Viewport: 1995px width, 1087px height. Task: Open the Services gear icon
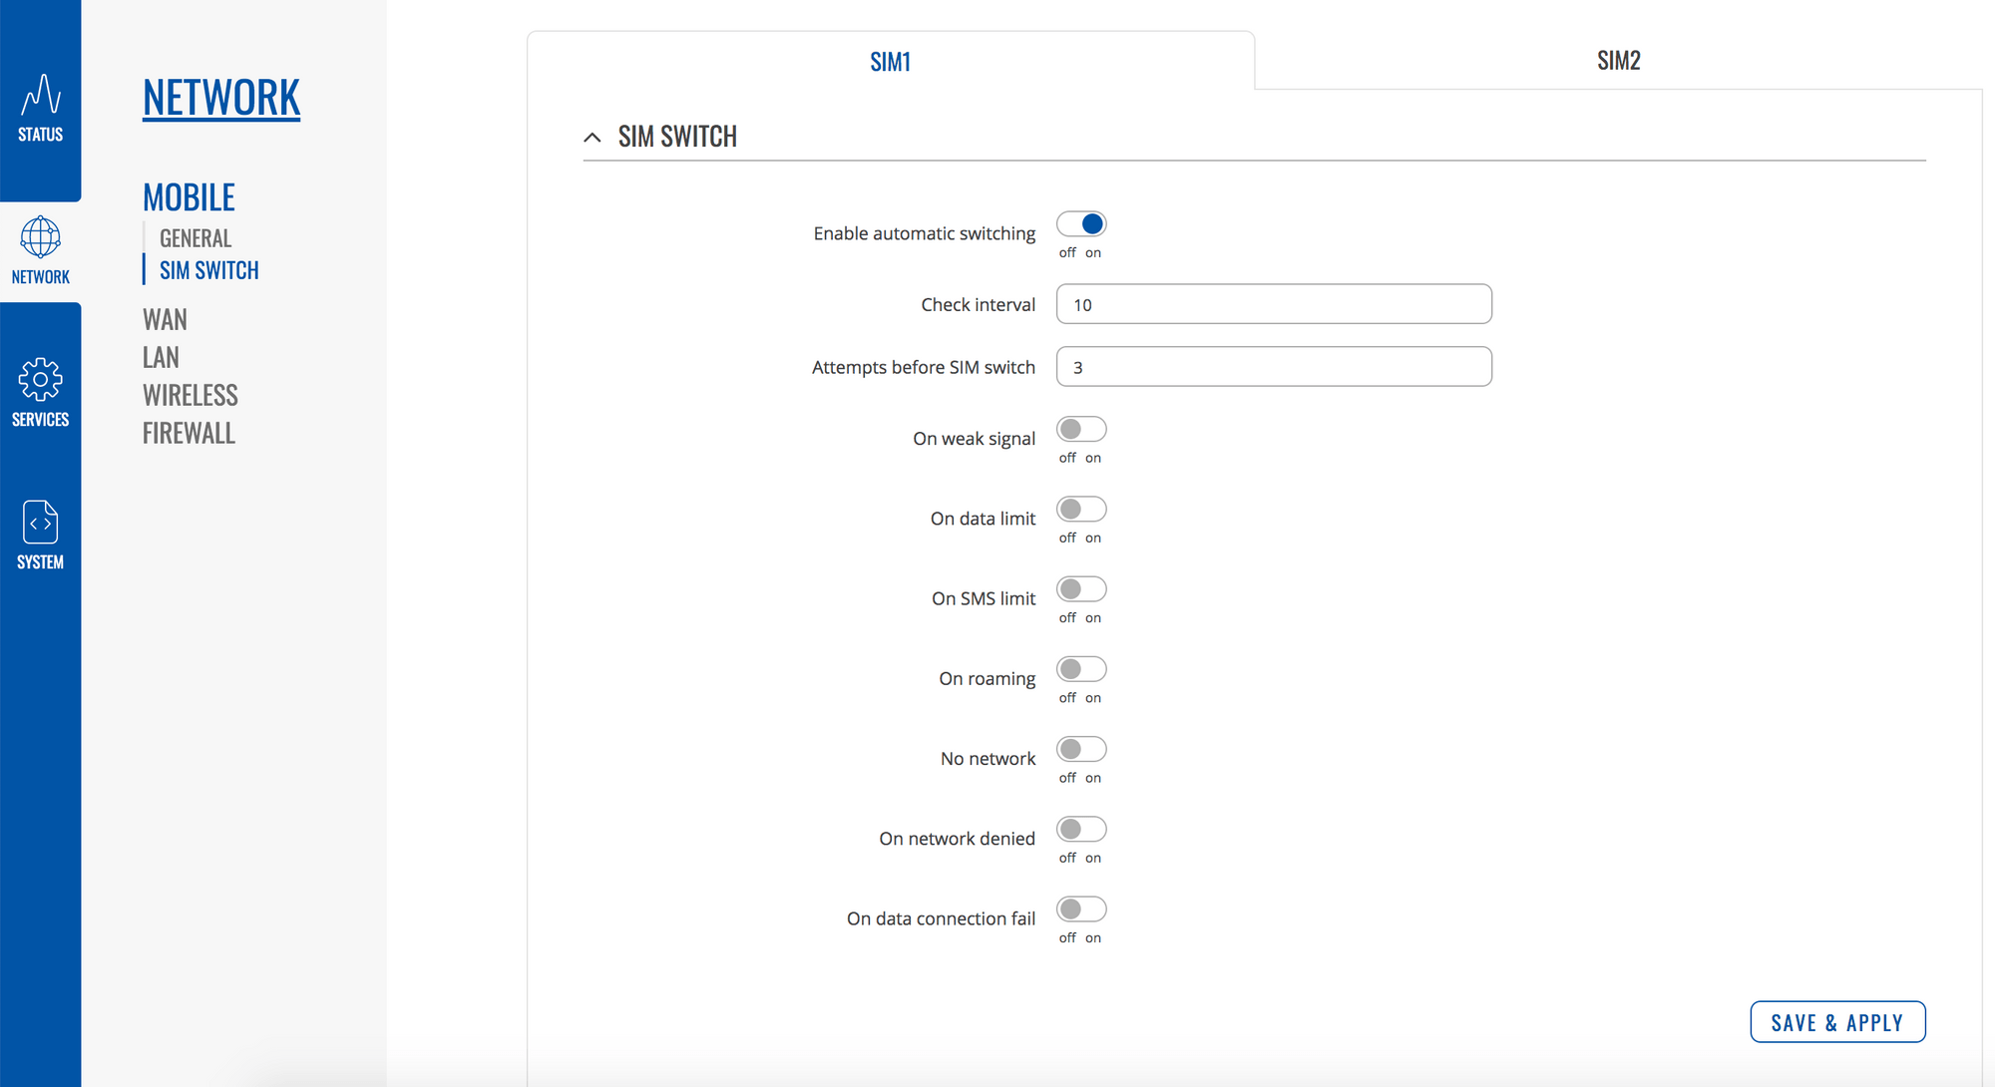(x=40, y=379)
